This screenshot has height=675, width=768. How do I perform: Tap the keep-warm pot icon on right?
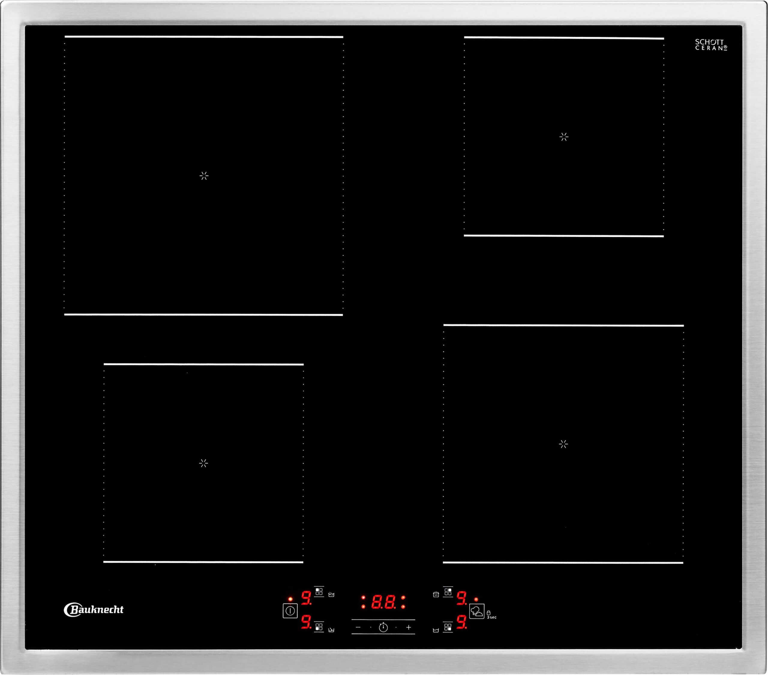pyautogui.click(x=436, y=595)
